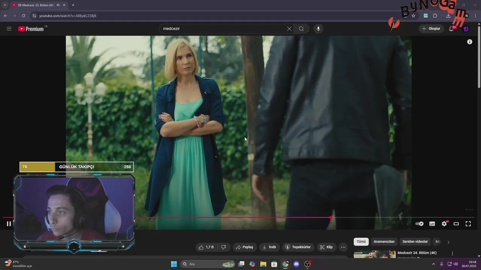Screen dimensions: 481x270
Task: Open Task View on taskbar
Action: point(242,264)
